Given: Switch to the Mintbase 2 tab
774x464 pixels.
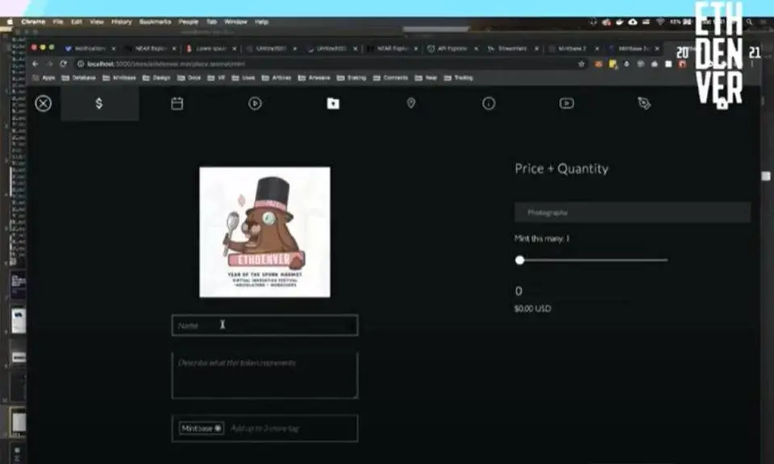Looking at the screenshot, I should [572, 49].
